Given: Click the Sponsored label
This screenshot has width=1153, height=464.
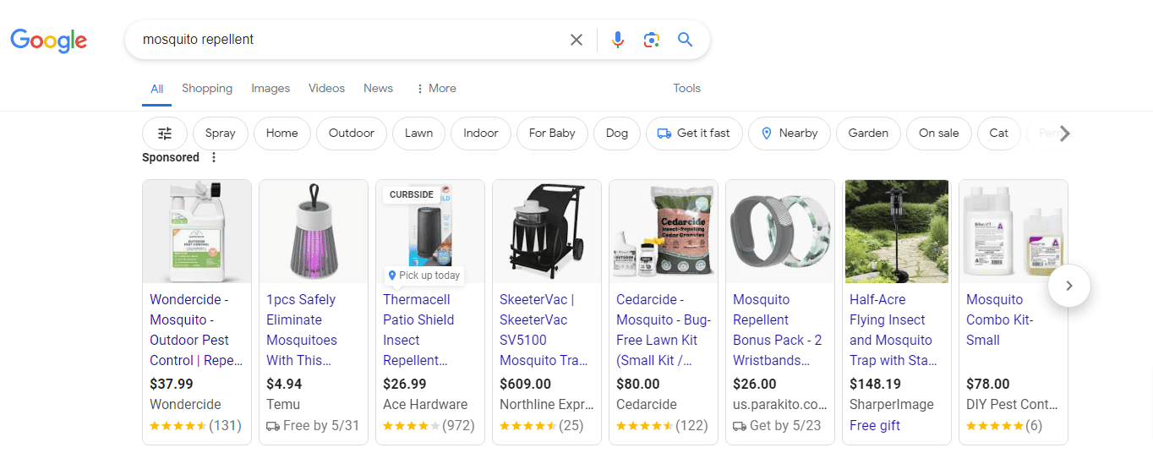Looking at the screenshot, I should coord(171,157).
